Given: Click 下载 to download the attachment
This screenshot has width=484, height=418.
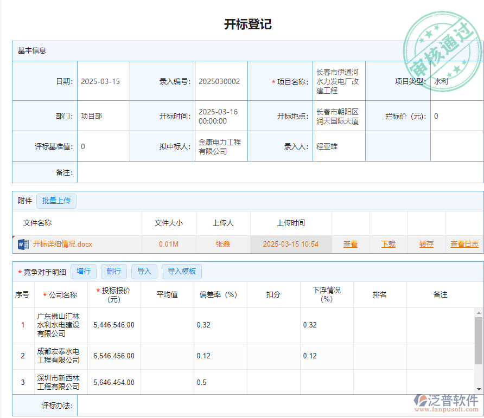Looking at the screenshot, I should tap(388, 245).
